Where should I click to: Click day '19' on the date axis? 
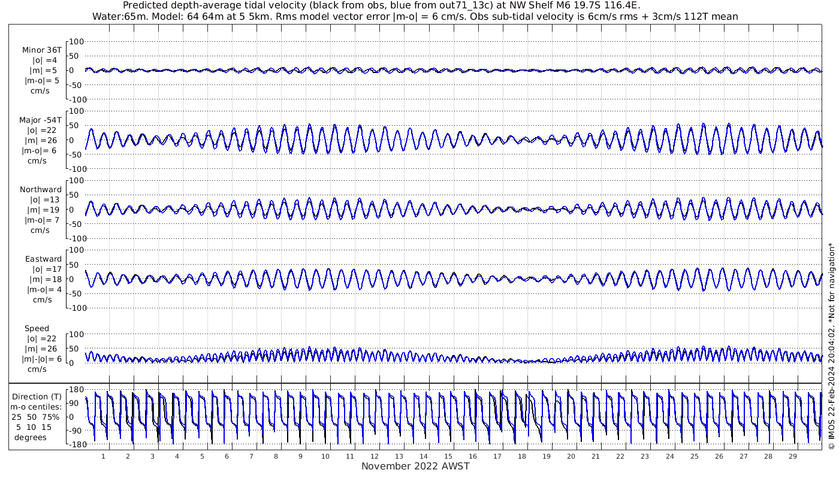[x=547, y=456]
